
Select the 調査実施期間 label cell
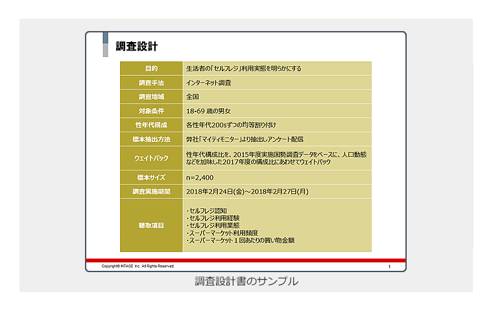[x=151, y=192]
